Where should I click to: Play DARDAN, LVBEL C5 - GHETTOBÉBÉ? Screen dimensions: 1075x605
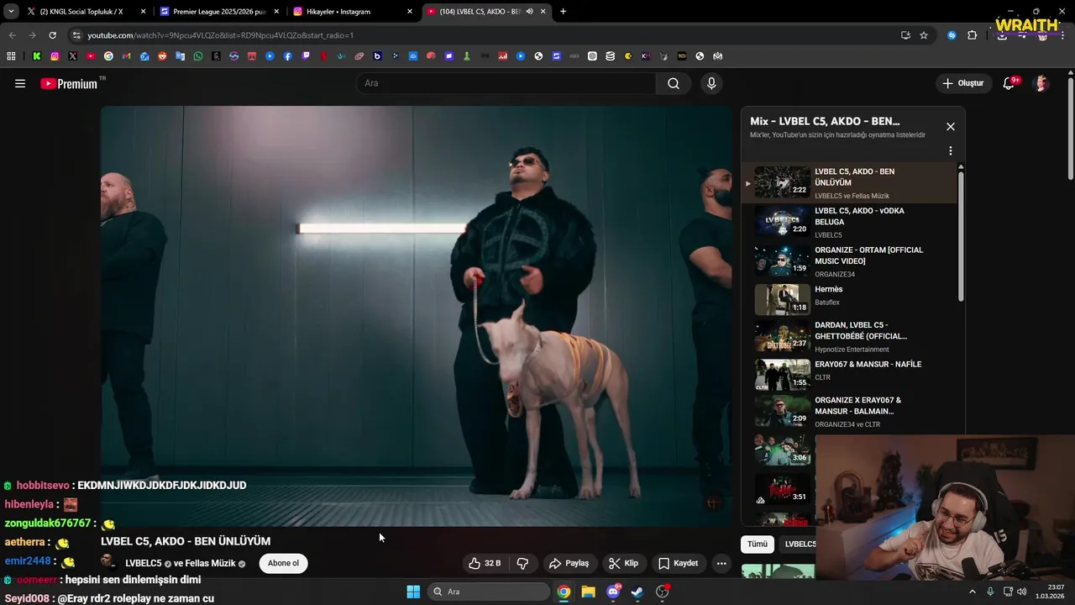click(848, 336)
